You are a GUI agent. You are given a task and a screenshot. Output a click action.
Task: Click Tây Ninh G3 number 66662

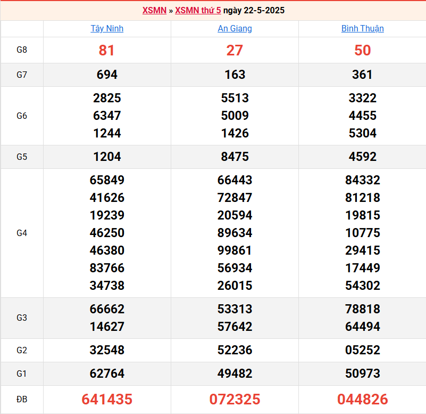tap(107, 309)
